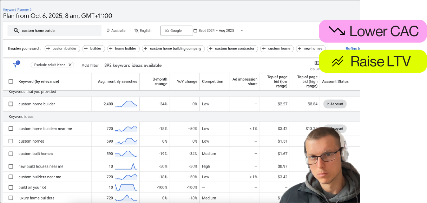Sort by Top of page bid (low range)

(277, 81)
